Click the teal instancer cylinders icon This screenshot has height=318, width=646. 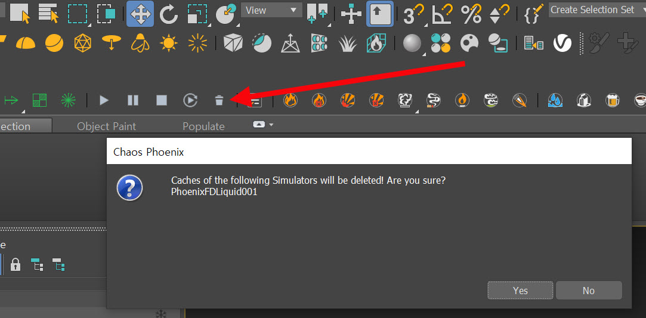(x=319, y=43)
